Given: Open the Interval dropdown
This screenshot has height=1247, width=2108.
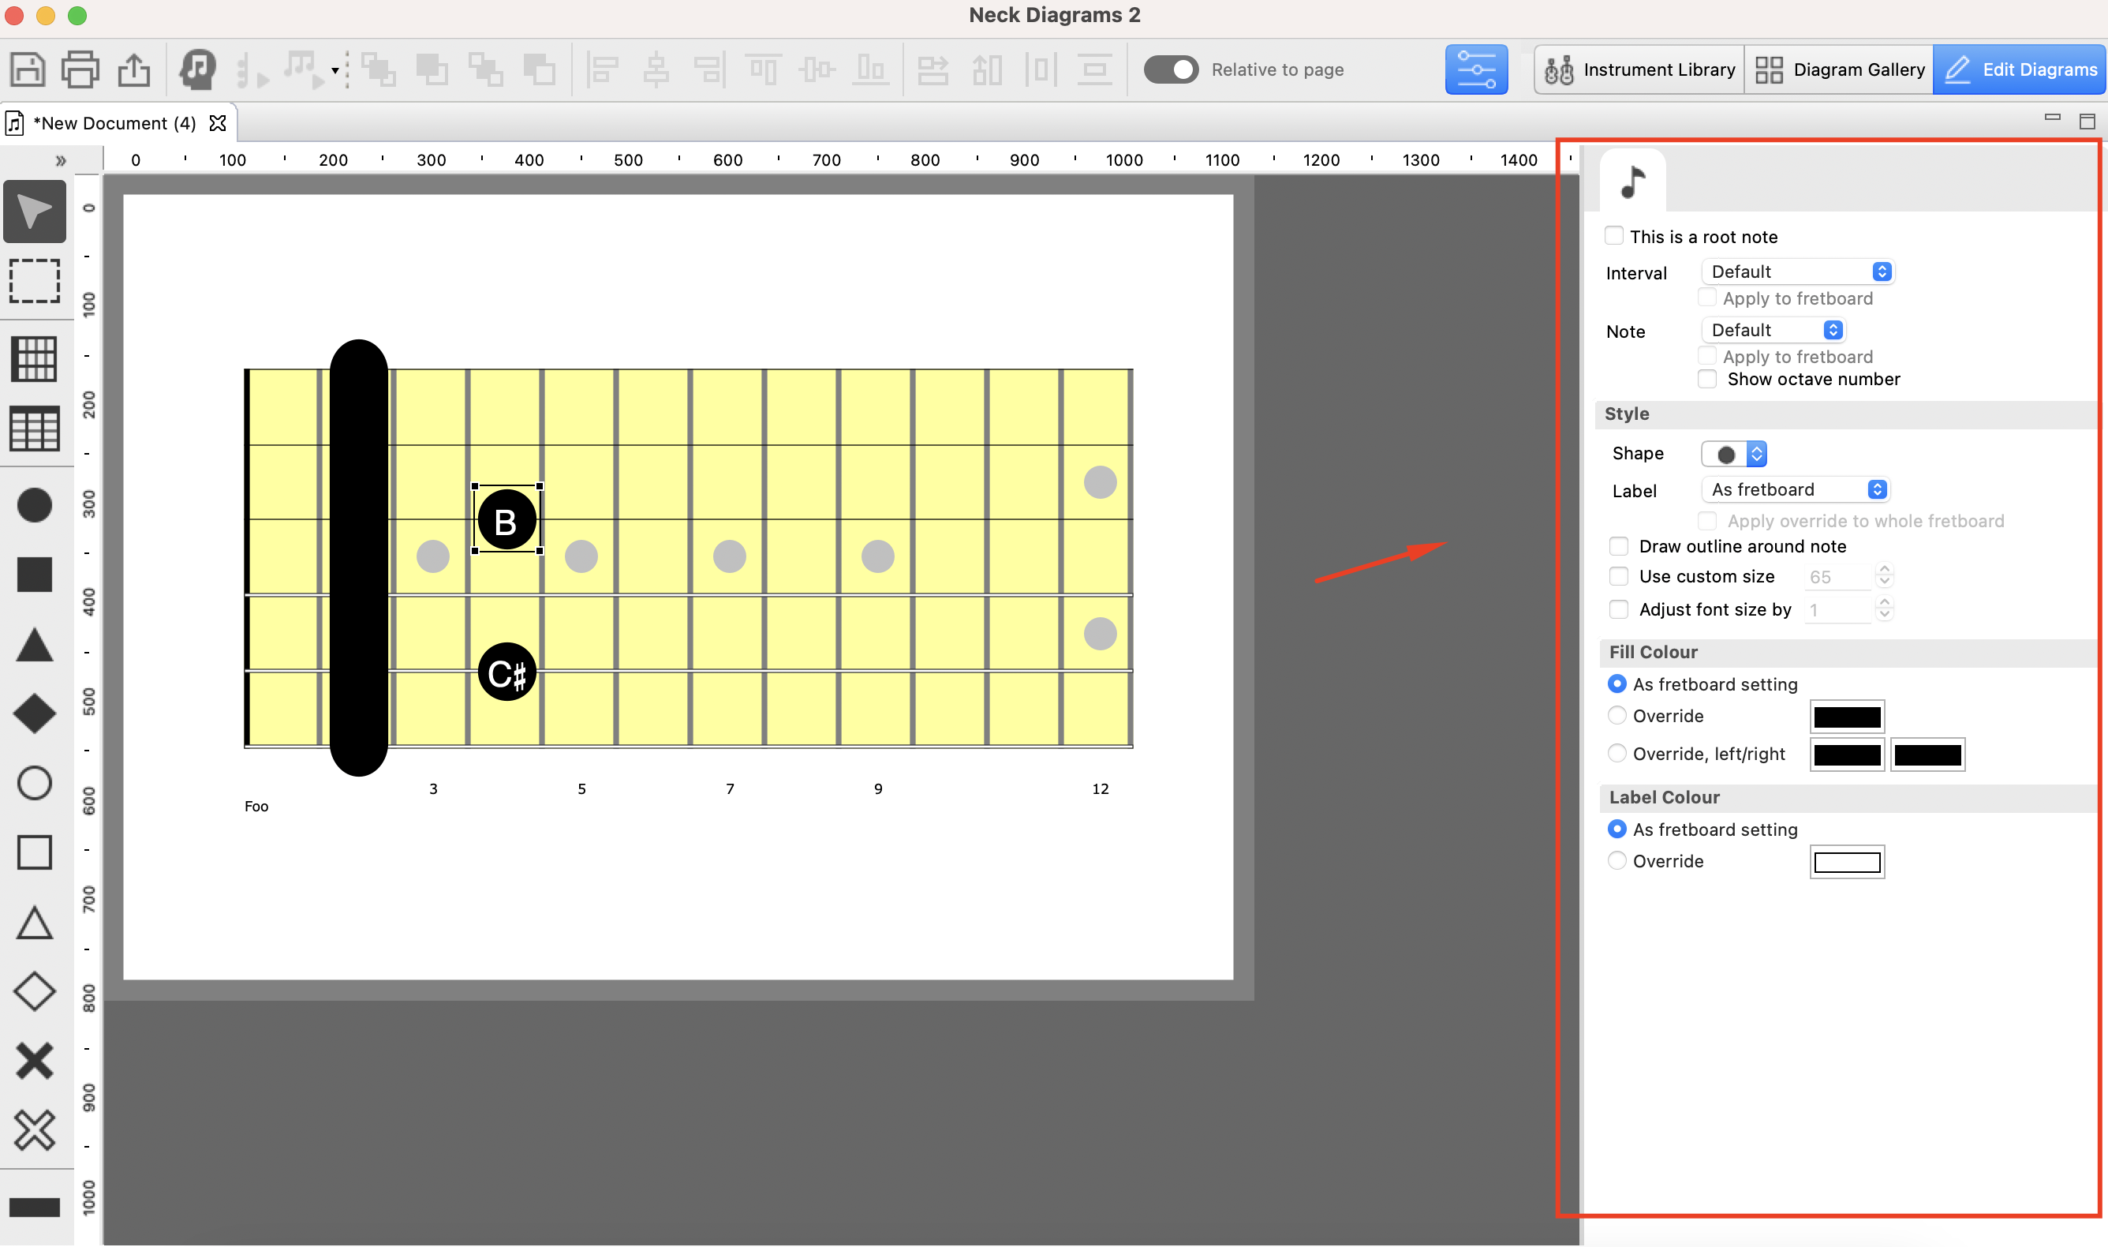Looking at the screenshot, I should pos(1797,271).
